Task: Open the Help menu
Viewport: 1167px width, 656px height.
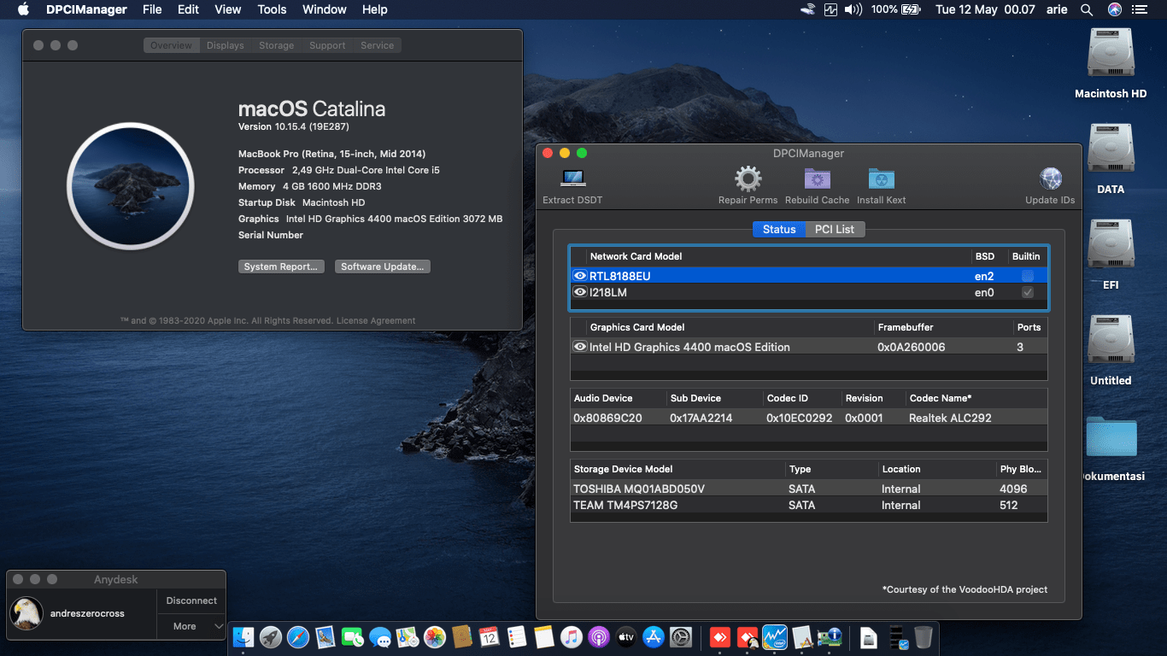Action: pos(375,9)
